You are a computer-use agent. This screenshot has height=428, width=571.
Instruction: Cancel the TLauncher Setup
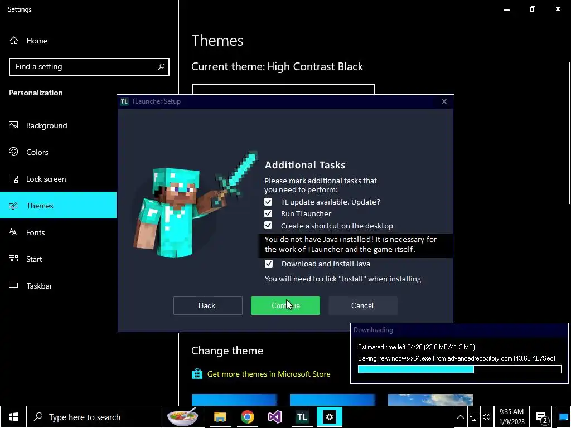[x=362, y=305]
